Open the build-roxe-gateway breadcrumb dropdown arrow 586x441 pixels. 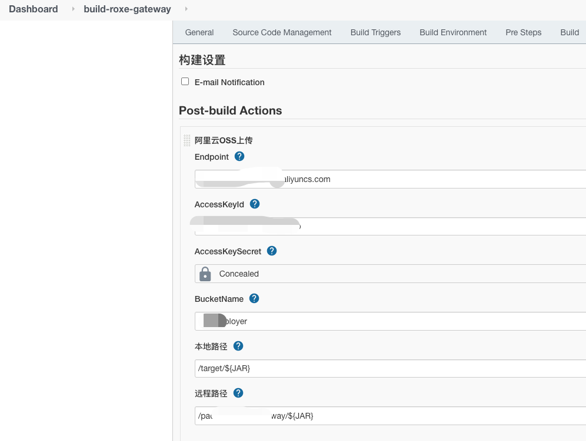(x=187, y=9)
